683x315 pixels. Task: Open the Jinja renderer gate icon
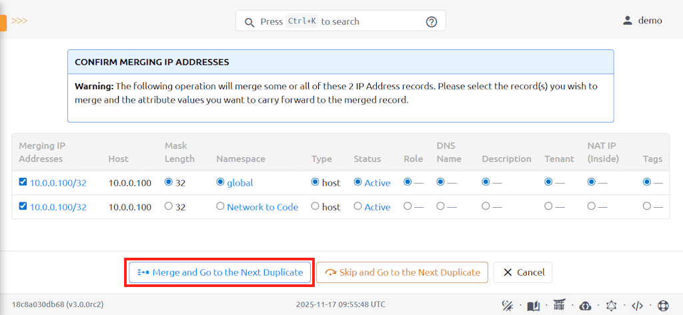(x=559, y=306)
